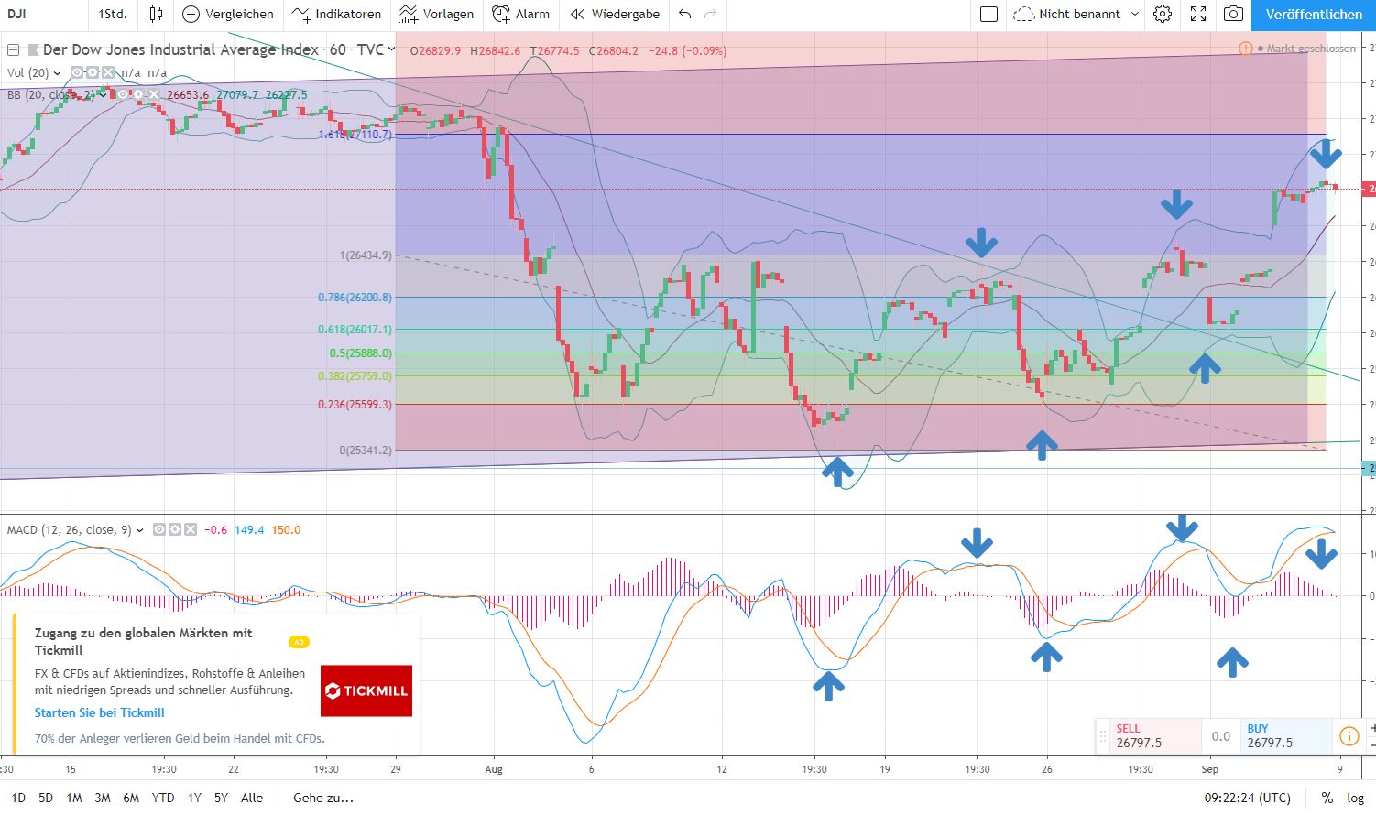Expand the Vol (20) dropdown

click(x=58, y=72)
